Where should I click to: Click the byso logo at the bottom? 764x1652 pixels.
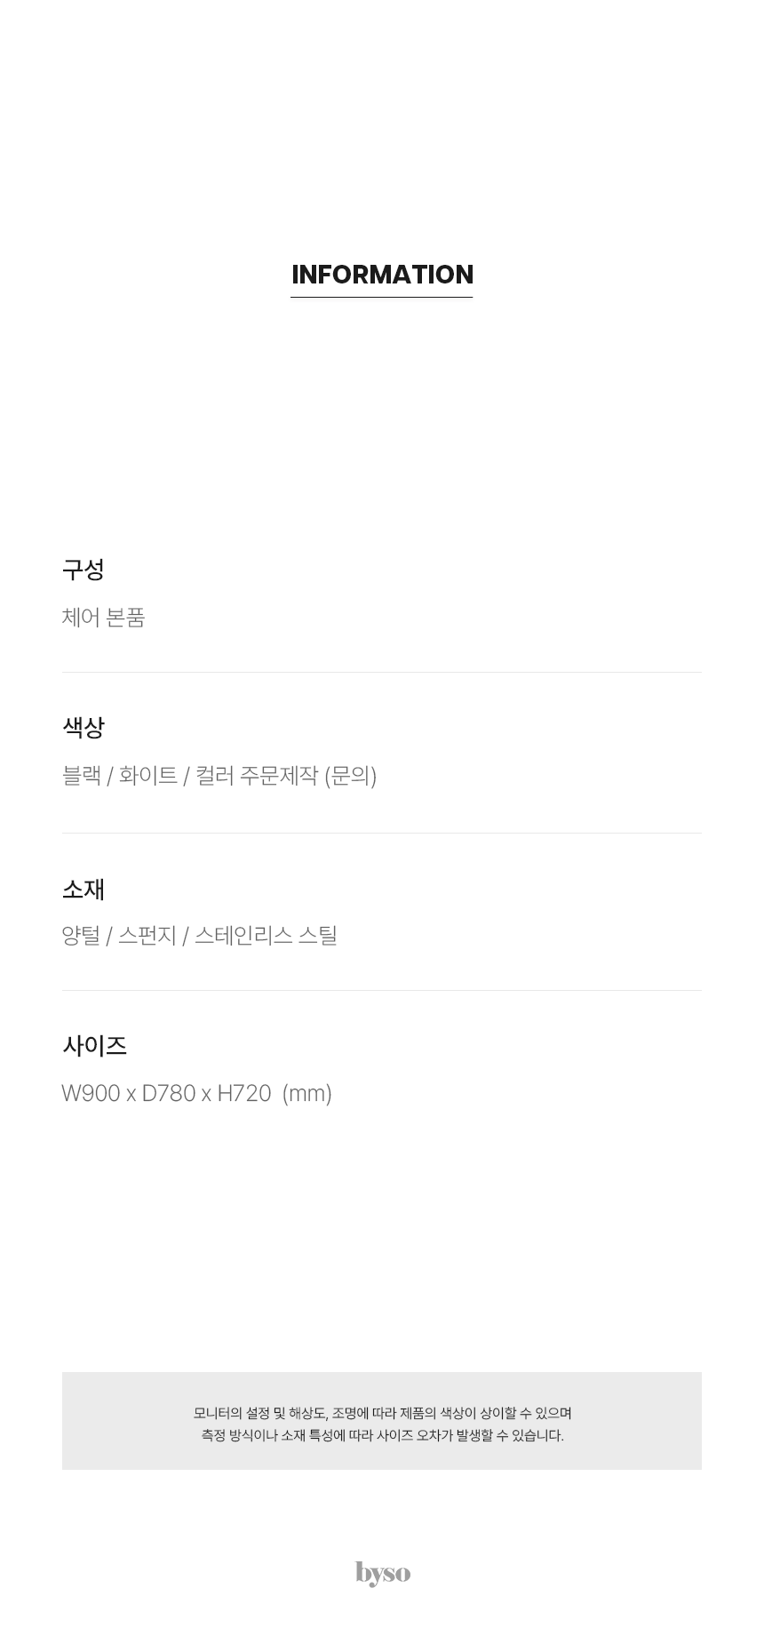383,1573
